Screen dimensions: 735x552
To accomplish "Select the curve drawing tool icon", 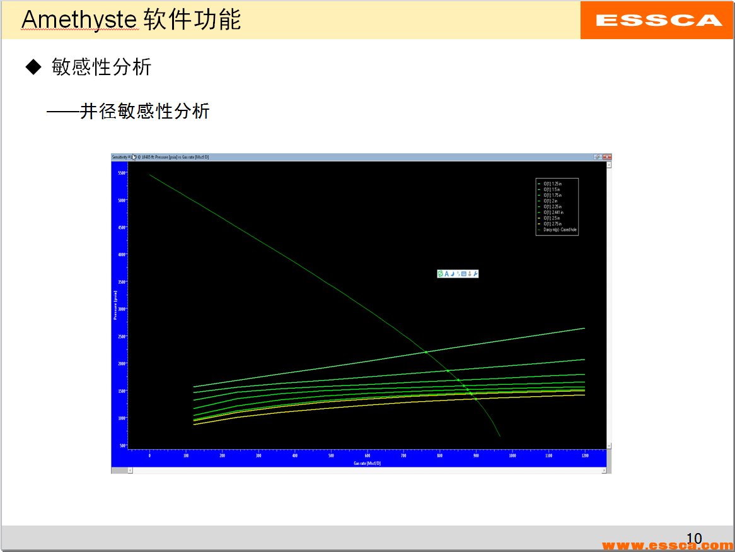I will coord(453,274).
